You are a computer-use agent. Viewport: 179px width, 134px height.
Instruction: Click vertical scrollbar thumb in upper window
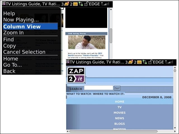[111, 36]
